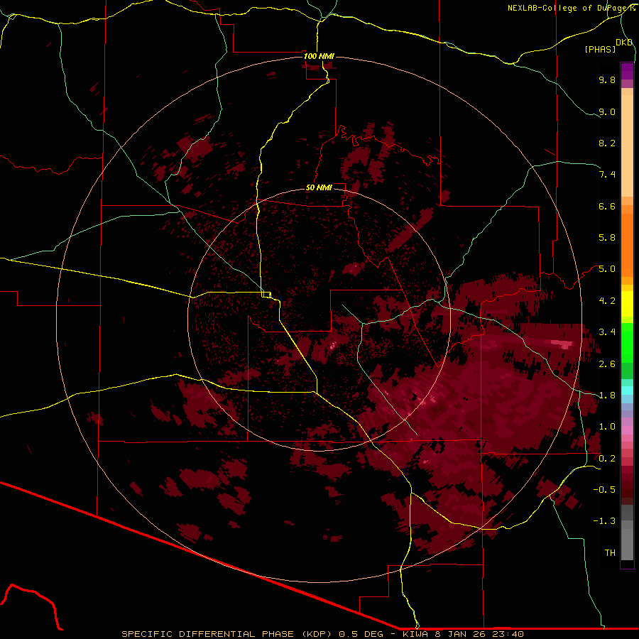Pick the dark purple swatch atop the color bar

pos(627,71)
